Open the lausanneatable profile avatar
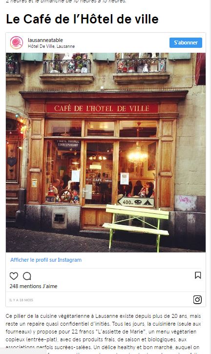211x354 pixels. click(17, 42)
